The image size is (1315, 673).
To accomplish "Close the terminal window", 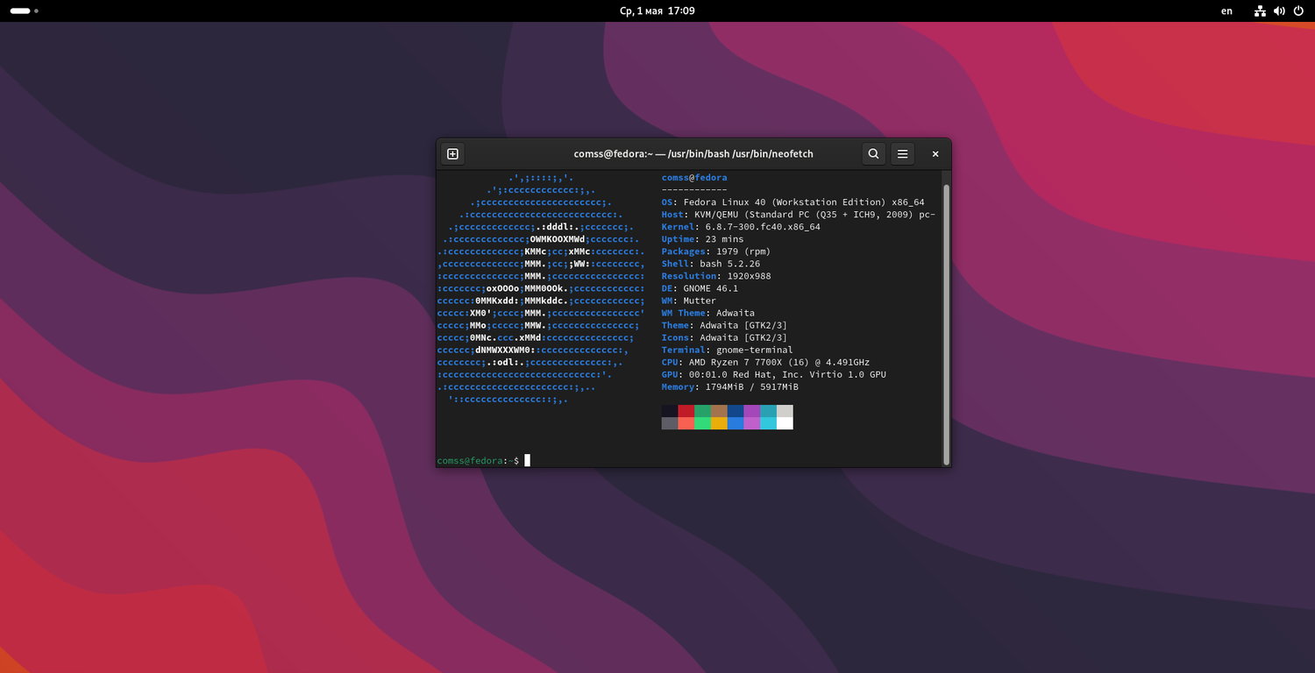I will point(935,154).
